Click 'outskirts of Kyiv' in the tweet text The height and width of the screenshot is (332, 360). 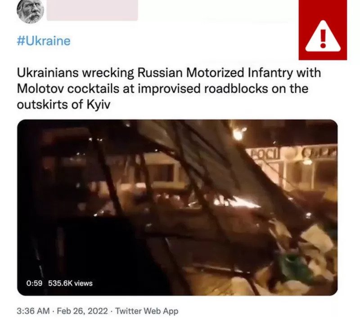click(63, 105)
